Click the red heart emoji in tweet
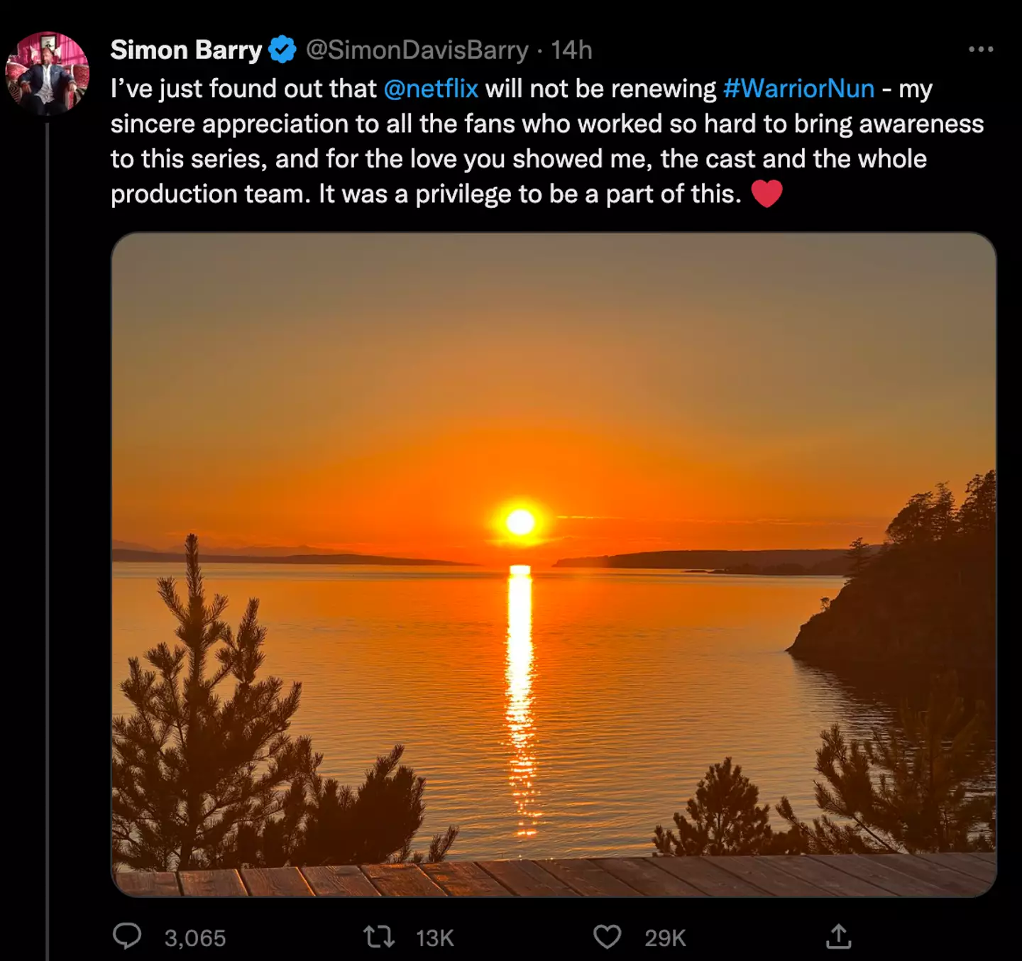 (766, 194)
